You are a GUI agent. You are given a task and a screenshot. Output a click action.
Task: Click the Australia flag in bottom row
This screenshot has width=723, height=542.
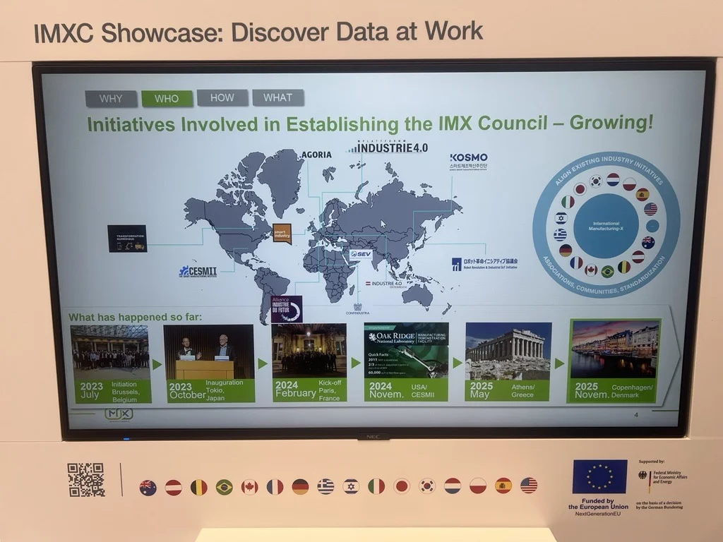tap(148, 488)
